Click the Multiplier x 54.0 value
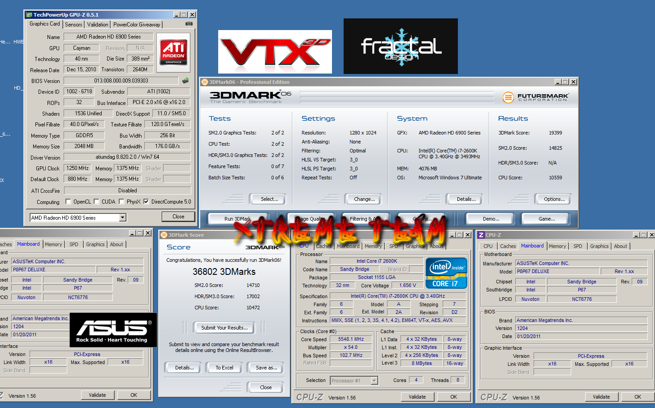The height and width of the screenshot is (408, 655). pos(351,347)
